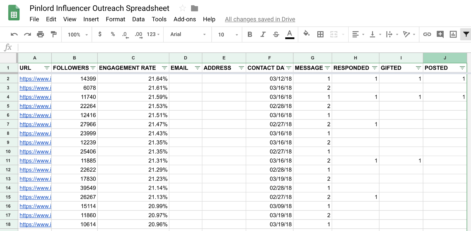Image resolution: width=471 pixels, height=231 pixels.
Task: Open the Add-ons menu
Action: pos(185,19)
